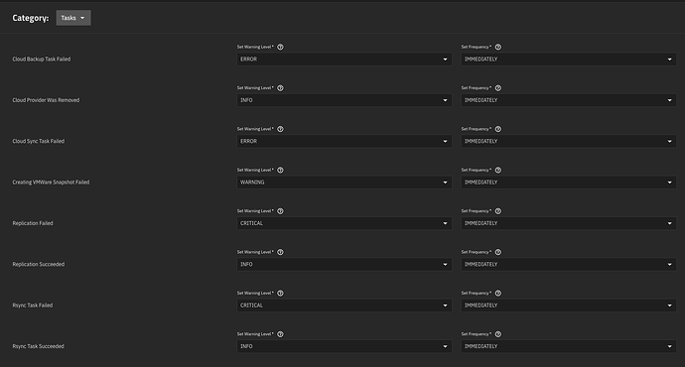The image size is (685, 367).
Task: Click the Replication Succeeded label
Action: [x=39, y=265]
